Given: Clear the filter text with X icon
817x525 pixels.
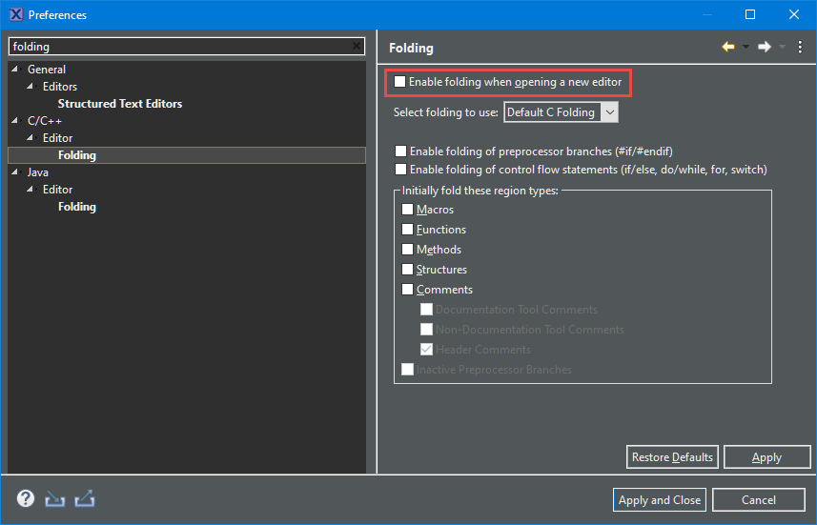Looking at the screenshot, I should pos(357,46).
